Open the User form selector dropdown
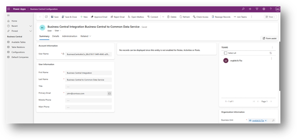 (x=58, y=31)
